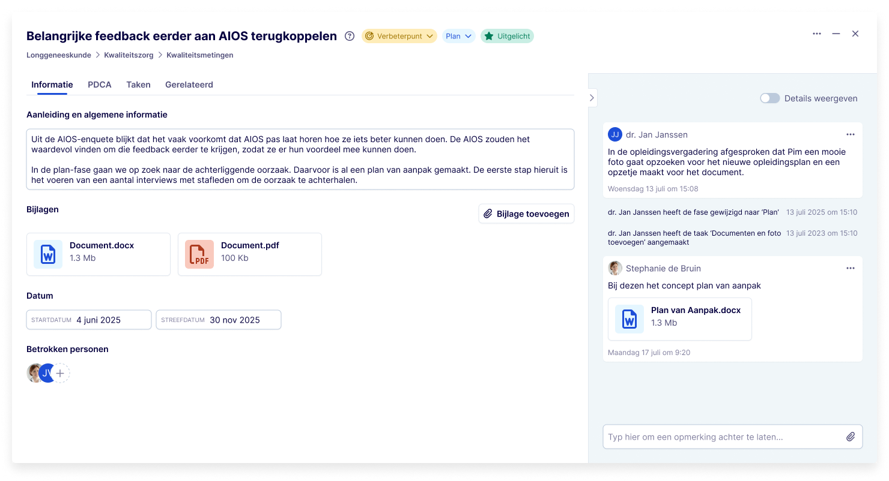Click the Bijlage toevoegen button
889x481 pixels.
click(x=526, y=214)
